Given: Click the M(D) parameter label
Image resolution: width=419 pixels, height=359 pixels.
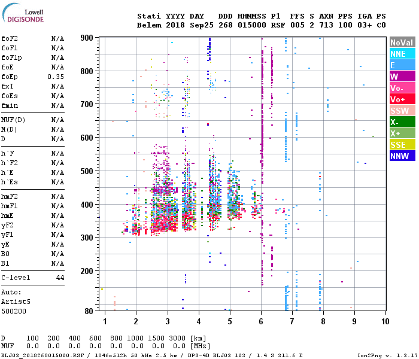Looking at the screenshot, I should [10, 130].
